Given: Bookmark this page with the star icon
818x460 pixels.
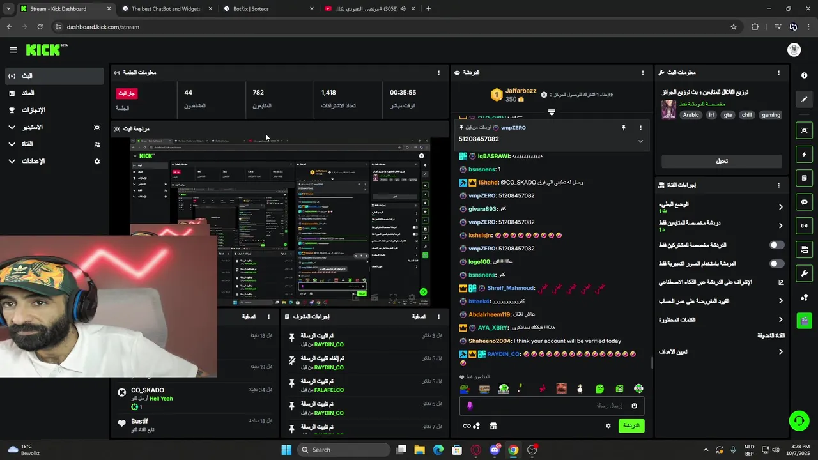Looking at the screenshot, I should pyautogui.click(x=734, y=27).
